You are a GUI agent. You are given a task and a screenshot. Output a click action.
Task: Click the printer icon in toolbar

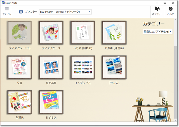click(21, 12)
